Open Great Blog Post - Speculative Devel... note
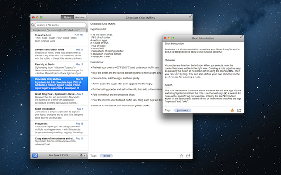Screen dimensions: 281x175 tap(59, 98)
